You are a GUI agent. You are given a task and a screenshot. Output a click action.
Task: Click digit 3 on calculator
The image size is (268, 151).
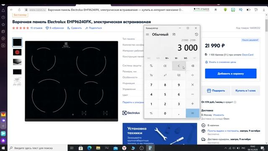click(179, 104)
